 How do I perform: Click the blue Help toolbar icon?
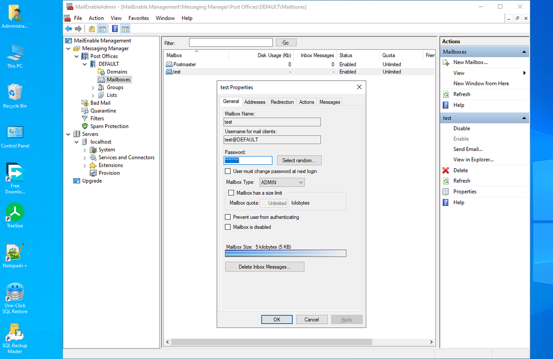pyautogui.click(x=115, y=28)
